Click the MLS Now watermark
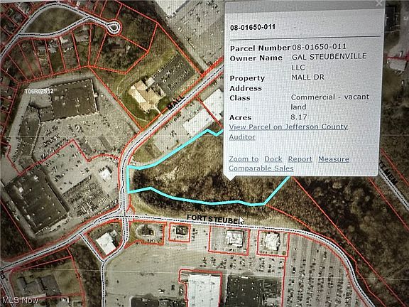Image resolution: width=409 pixels, height=307 pixels. (20, 300)
